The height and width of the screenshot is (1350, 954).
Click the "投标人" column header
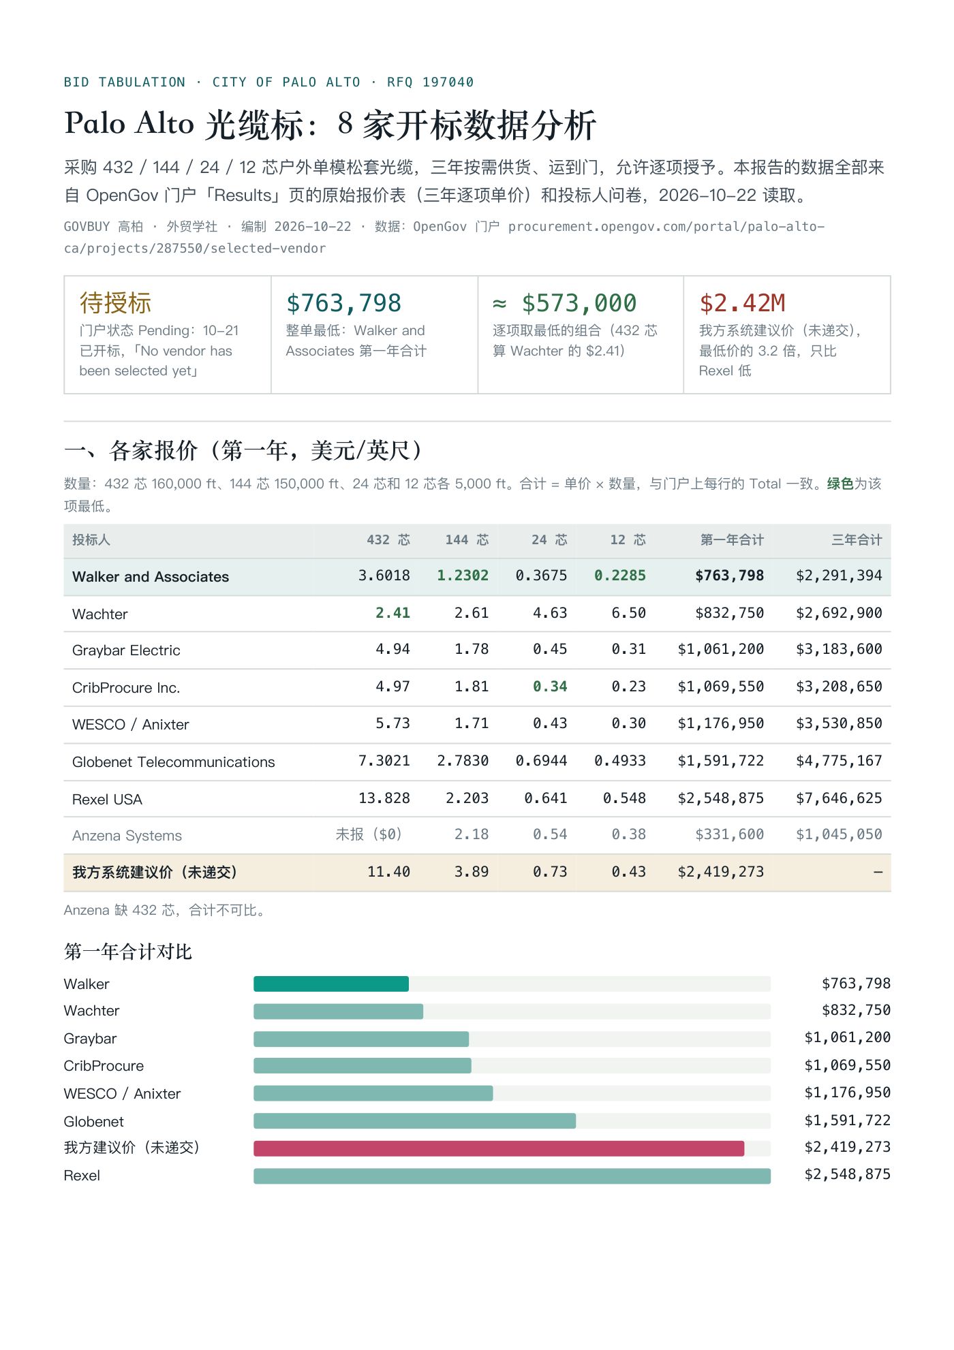[91, 540]
